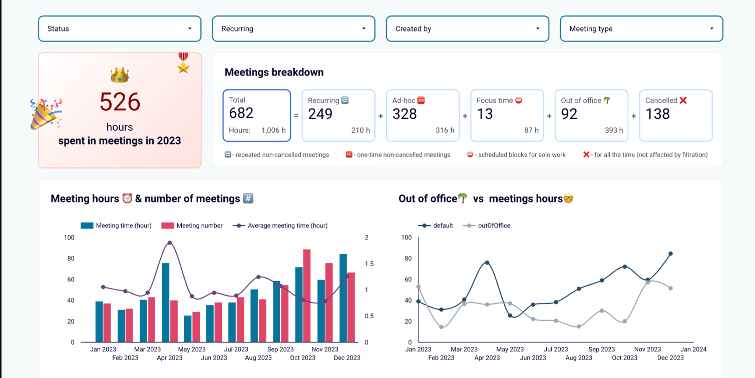Open the Recurring filter dropdown
This screenshot has height=378, width=755.
point(293,28)
